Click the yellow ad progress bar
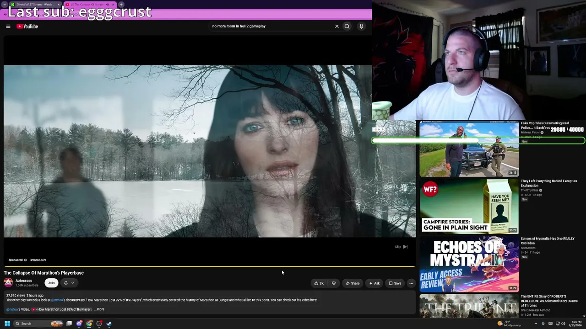This screenshot has height=329, width=586. 209,266
